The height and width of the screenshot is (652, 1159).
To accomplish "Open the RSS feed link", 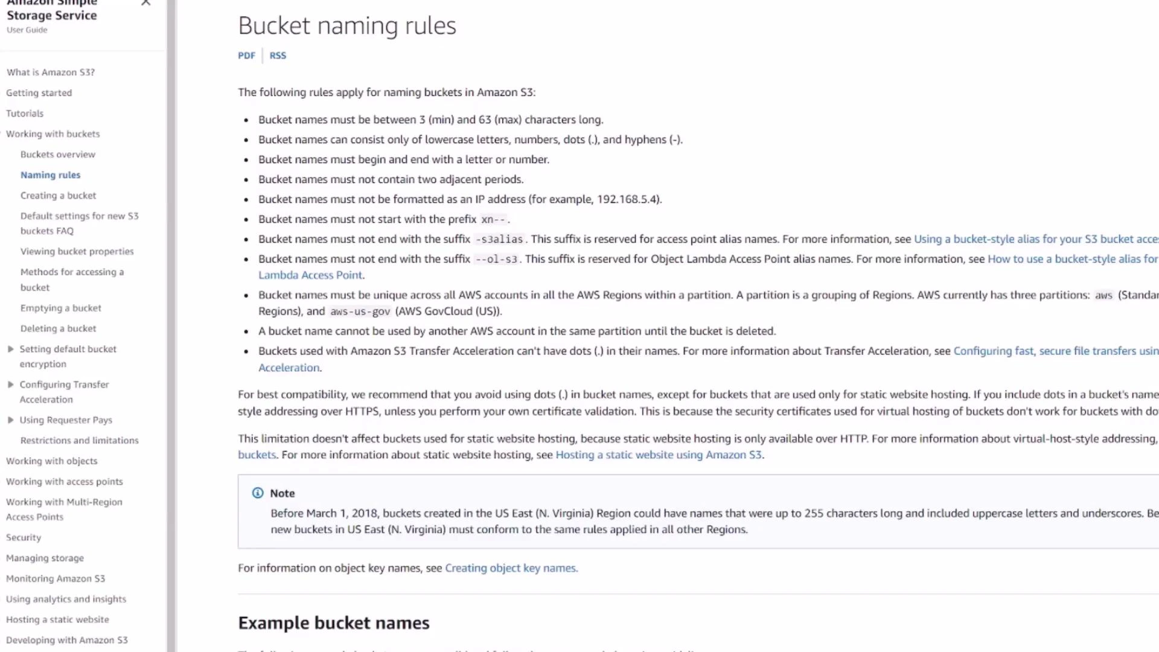I will (x=278, y=55).
